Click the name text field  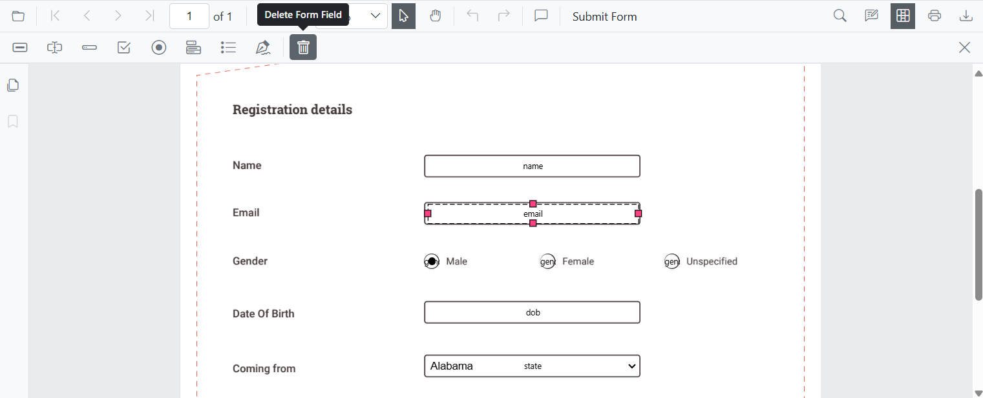pyautogui.click(x=533, y=166)
